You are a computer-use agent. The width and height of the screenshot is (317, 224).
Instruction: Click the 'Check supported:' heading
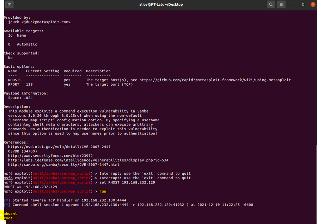[x=22, y=53]
